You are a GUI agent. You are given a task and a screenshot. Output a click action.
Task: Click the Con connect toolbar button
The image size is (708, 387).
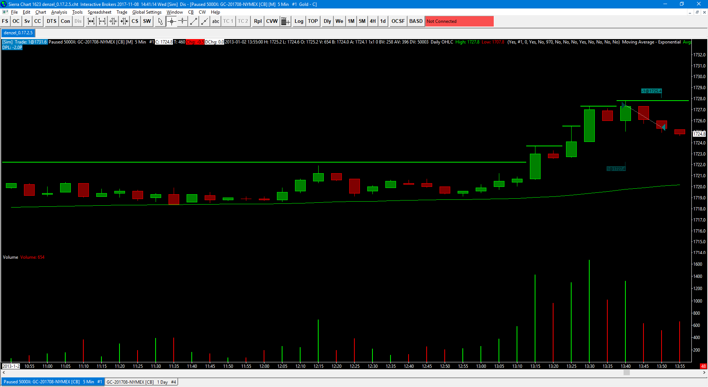[x=65, y=21]
